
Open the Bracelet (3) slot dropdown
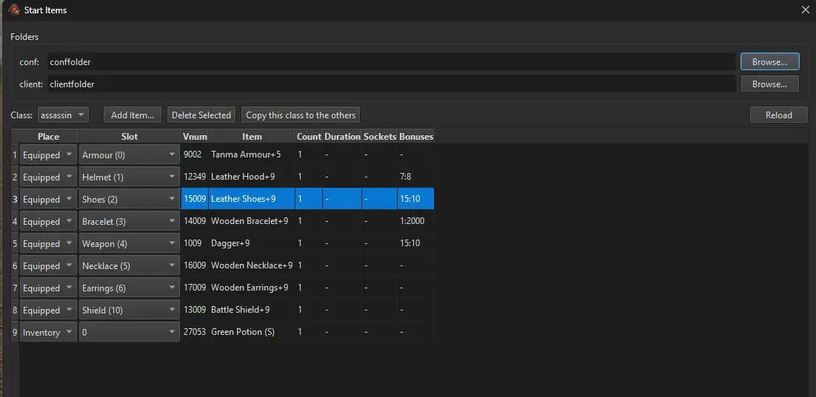[129, 221]
